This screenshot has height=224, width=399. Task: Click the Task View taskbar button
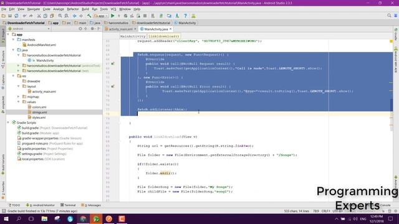[31, 218]
